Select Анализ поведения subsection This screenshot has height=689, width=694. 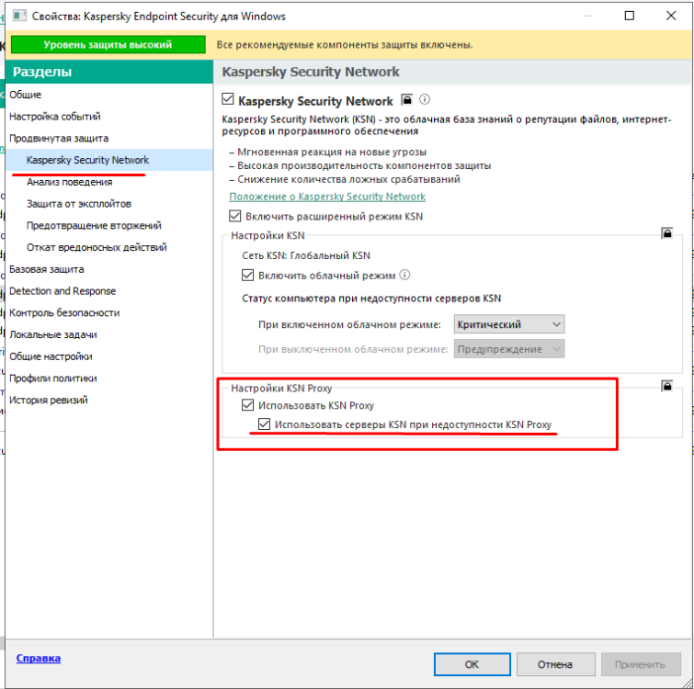click(108, 182)
